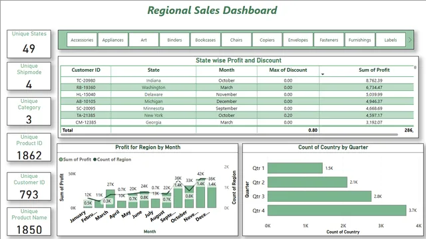The height and width of the screenshot is (239, 426).
Task: Click profit value 8,762.39
Action: (x=374, y=80)
